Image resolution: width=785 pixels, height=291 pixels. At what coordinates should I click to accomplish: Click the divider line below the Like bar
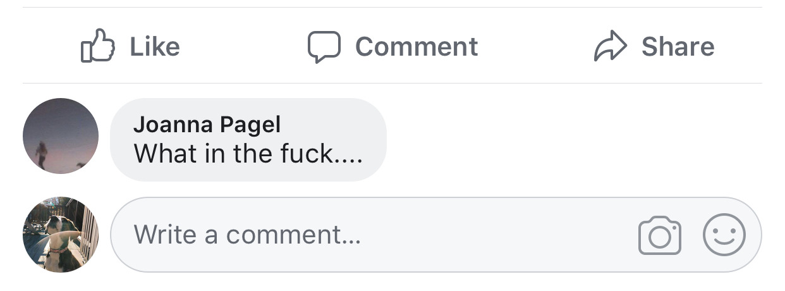pos(392,83)
